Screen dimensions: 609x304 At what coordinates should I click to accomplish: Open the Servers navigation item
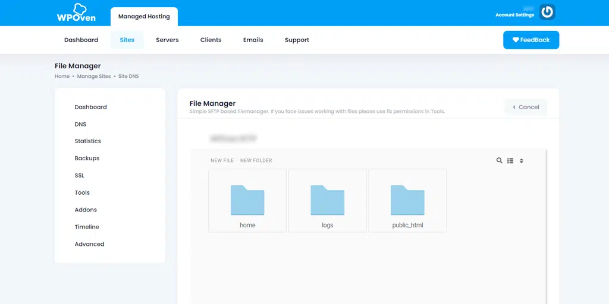coord(167,40)
